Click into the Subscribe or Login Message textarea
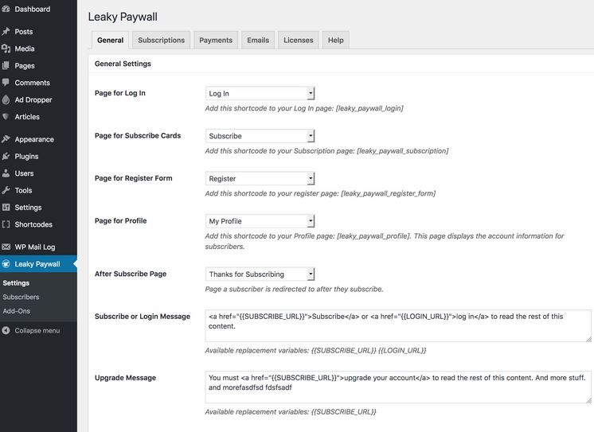 398,325
